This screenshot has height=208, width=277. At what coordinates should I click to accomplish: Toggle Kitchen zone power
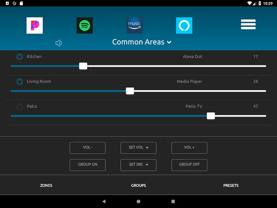tap(19, 57)
